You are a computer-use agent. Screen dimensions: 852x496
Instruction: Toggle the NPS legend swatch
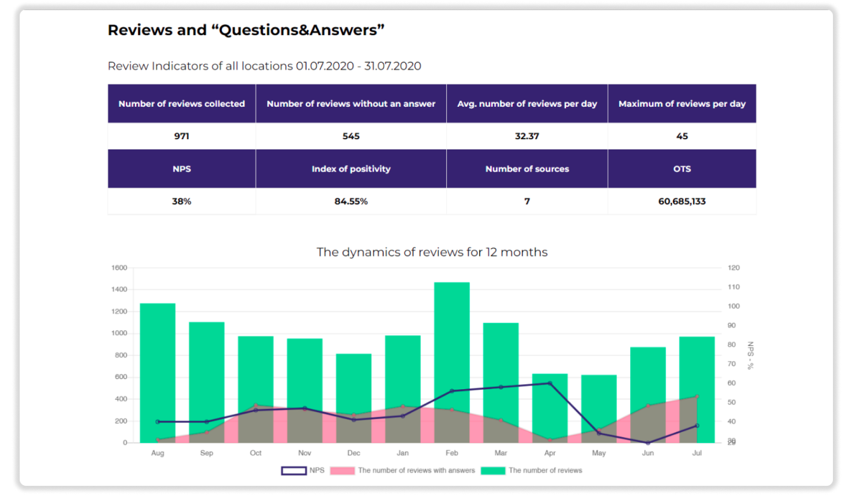click(x=293, y=471)
